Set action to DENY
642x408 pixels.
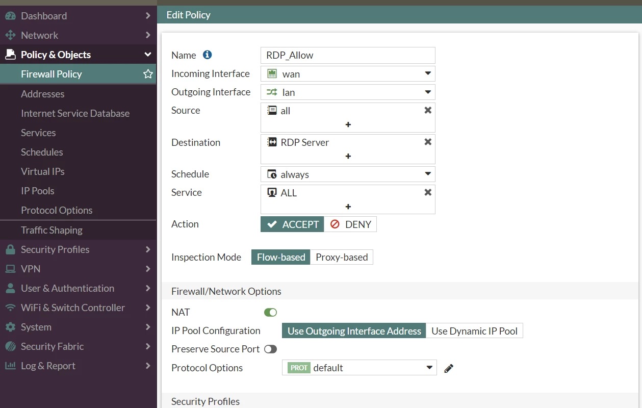350,224
